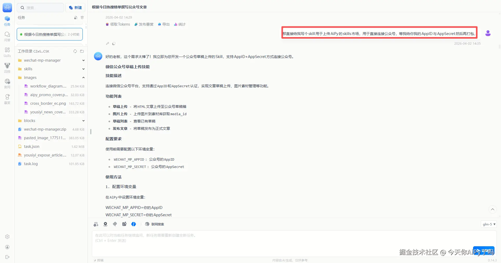Image resolution: width=501 pixels, height=263 pixels.
Task: Click the 微信公众号草稿上传技能 heading
Action: tap(128, 67)
